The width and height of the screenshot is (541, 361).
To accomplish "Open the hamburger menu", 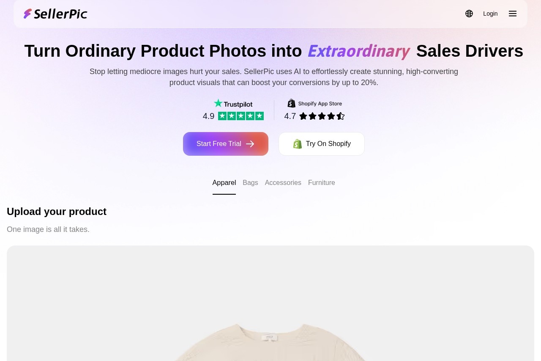I will [x=513, y=14].
